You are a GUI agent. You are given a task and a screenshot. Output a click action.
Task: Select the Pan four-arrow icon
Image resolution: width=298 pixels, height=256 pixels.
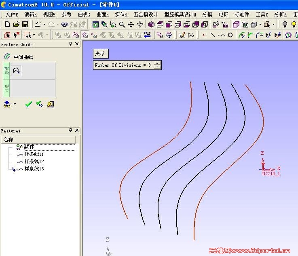(x=131, y=25)
